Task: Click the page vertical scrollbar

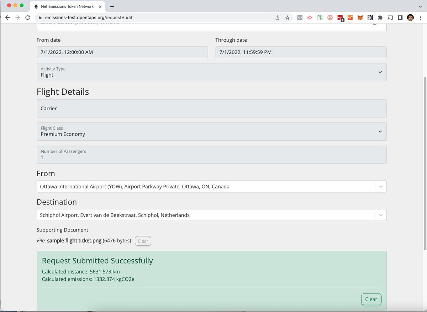Action: 424,164
